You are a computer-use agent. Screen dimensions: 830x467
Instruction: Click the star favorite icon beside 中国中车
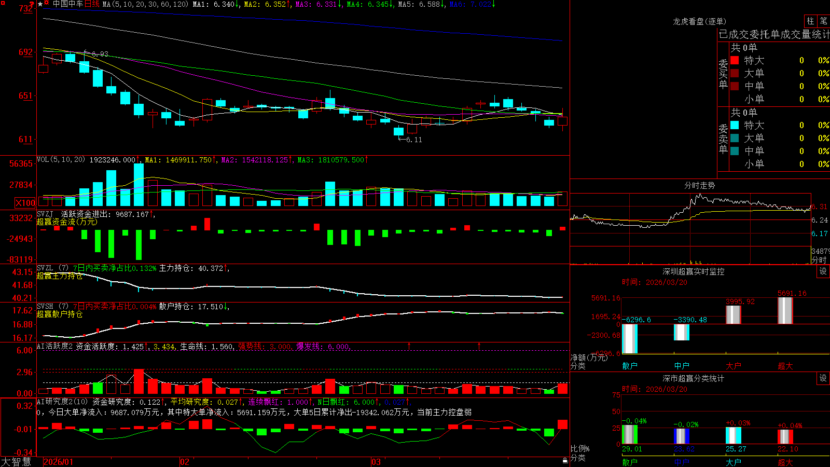pos(40,4)
